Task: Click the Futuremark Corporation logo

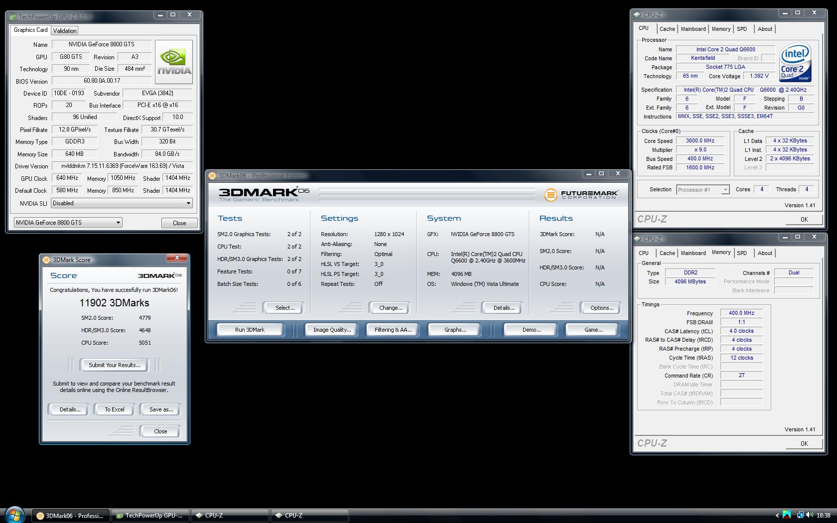Action: pyautogui.click(x=581, y=194)
